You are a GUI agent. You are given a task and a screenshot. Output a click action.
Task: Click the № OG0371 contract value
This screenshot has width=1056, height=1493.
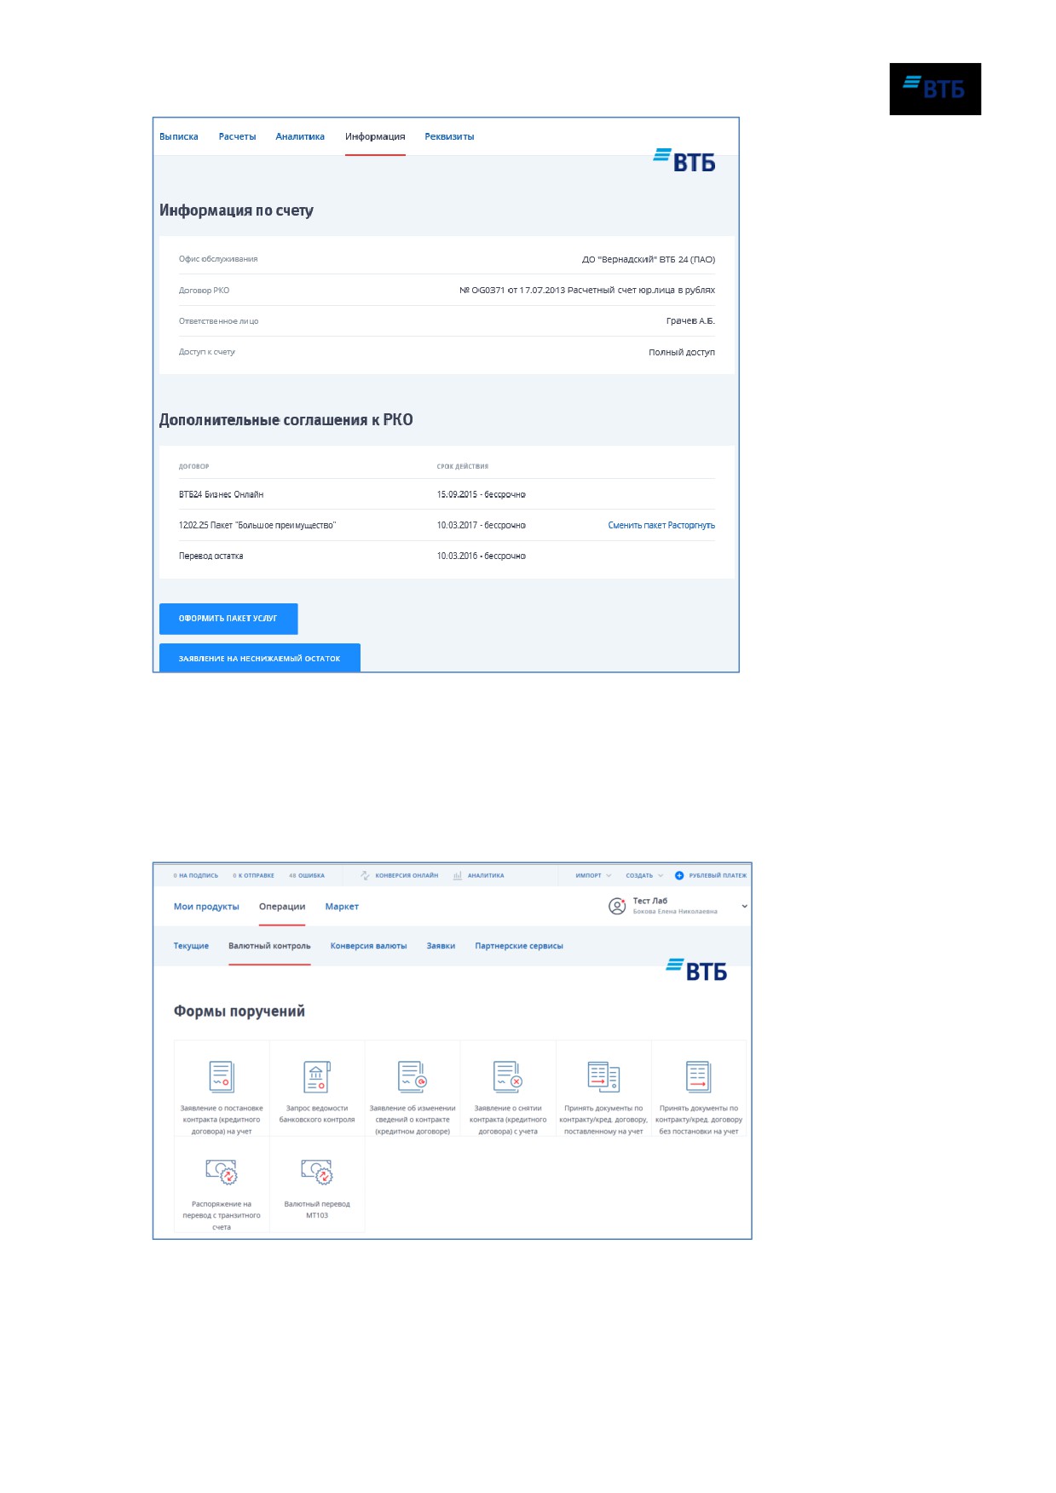[x=587, y=290]
